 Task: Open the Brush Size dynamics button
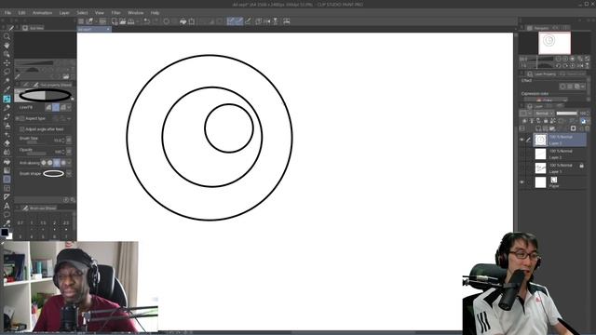click(69, 141)
